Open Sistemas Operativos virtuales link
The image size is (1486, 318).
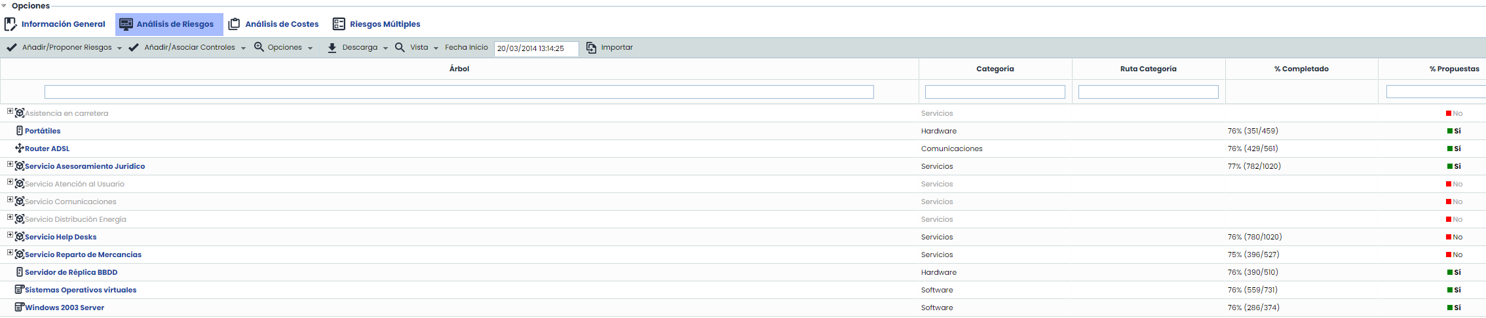(x=81, y=290)
